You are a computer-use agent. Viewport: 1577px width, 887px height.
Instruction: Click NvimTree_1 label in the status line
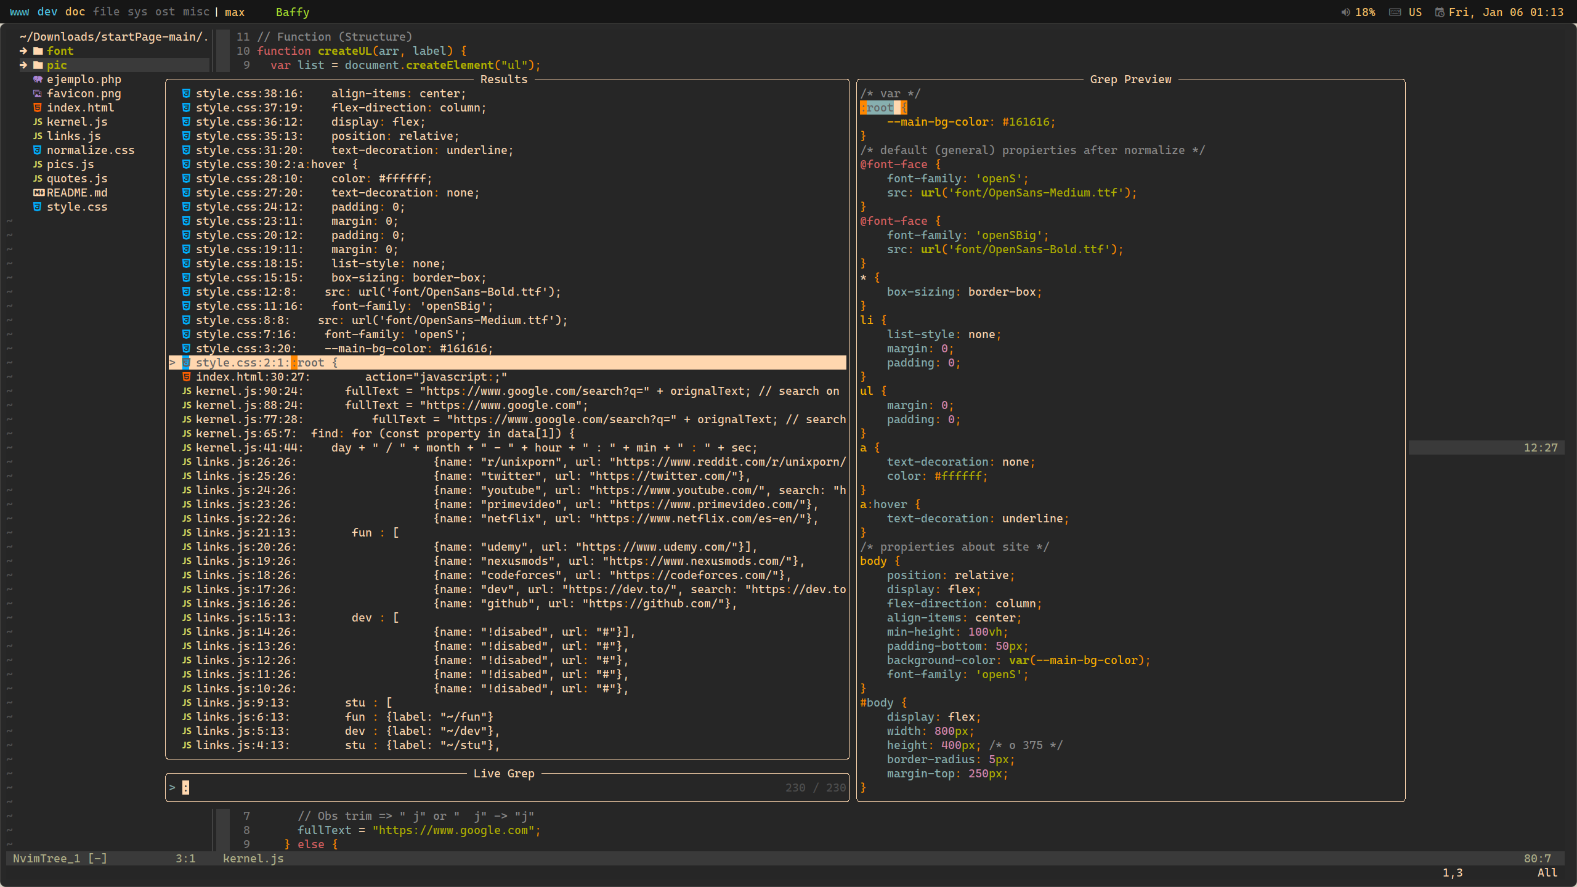[46, 859]
